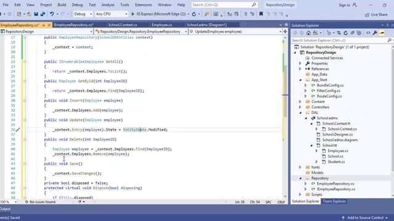Viewport: 394px width, 221px height.
Task: Click the split editor plus icon
Action: (285, 31)
